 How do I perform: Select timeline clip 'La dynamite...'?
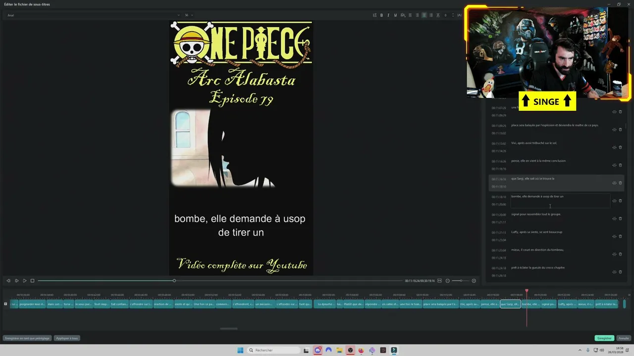(x=324, y=304)
